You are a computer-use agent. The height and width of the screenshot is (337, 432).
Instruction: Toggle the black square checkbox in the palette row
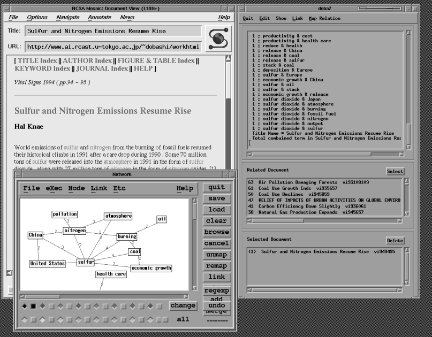[33, 307]
